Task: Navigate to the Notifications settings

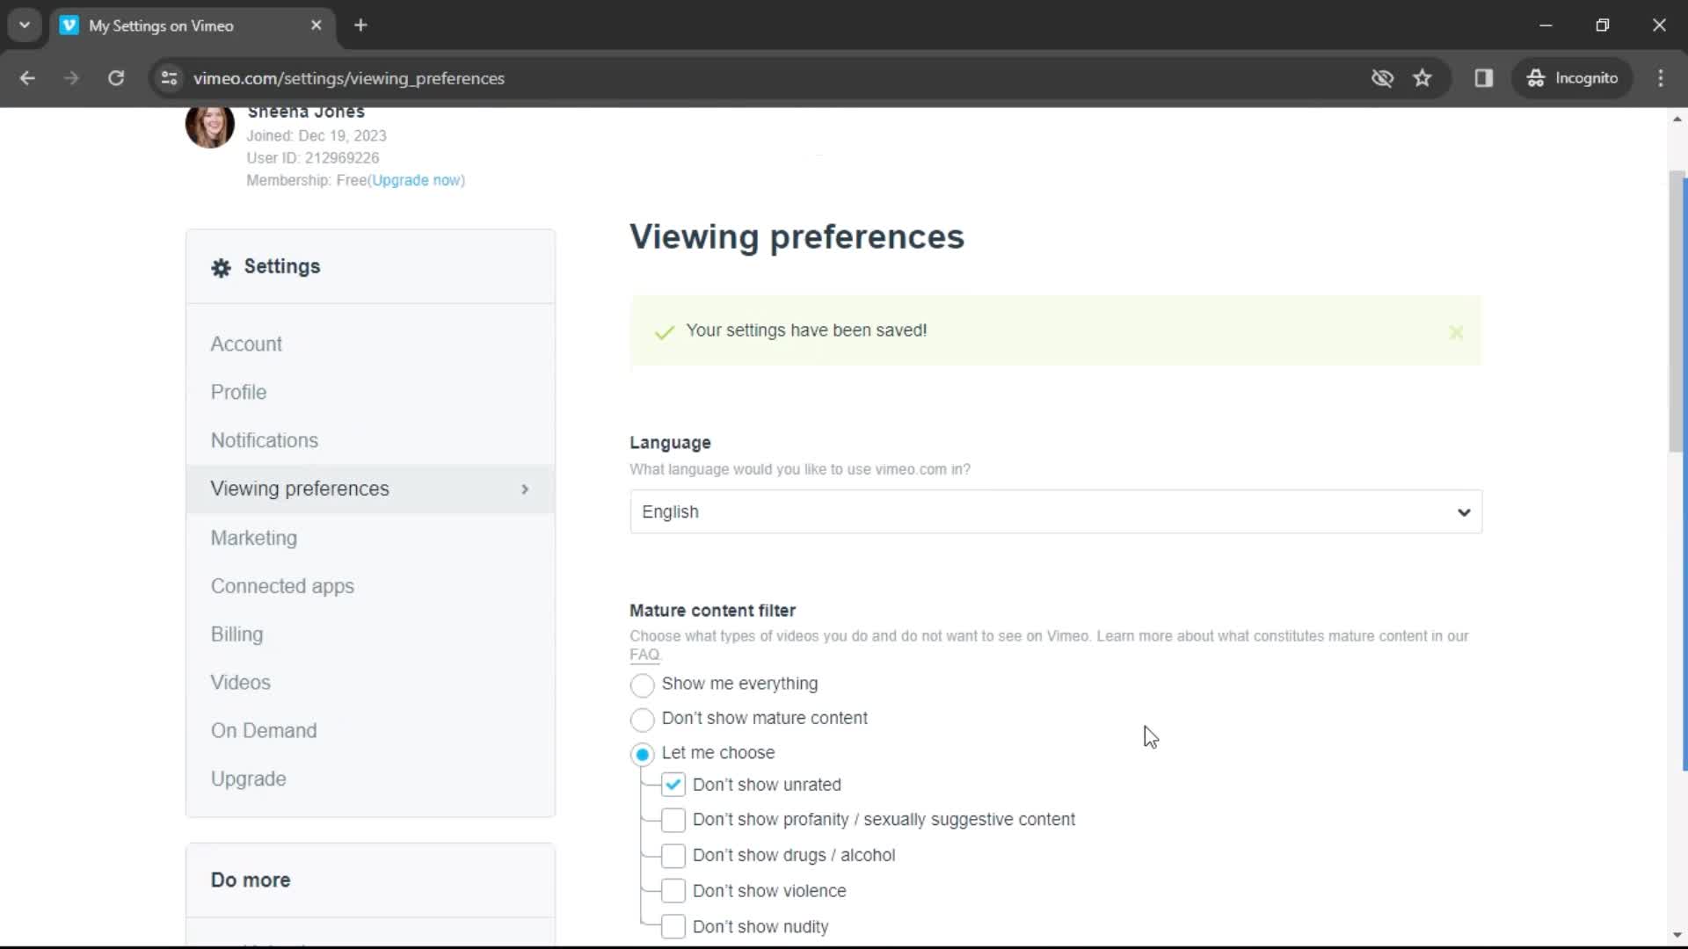Action: tap(265, 440)
